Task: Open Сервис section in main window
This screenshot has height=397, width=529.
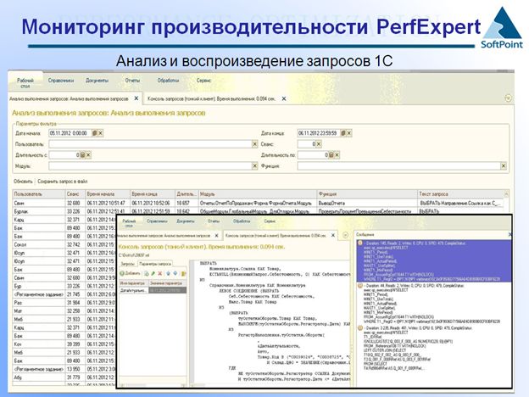Action: point(203,81)
